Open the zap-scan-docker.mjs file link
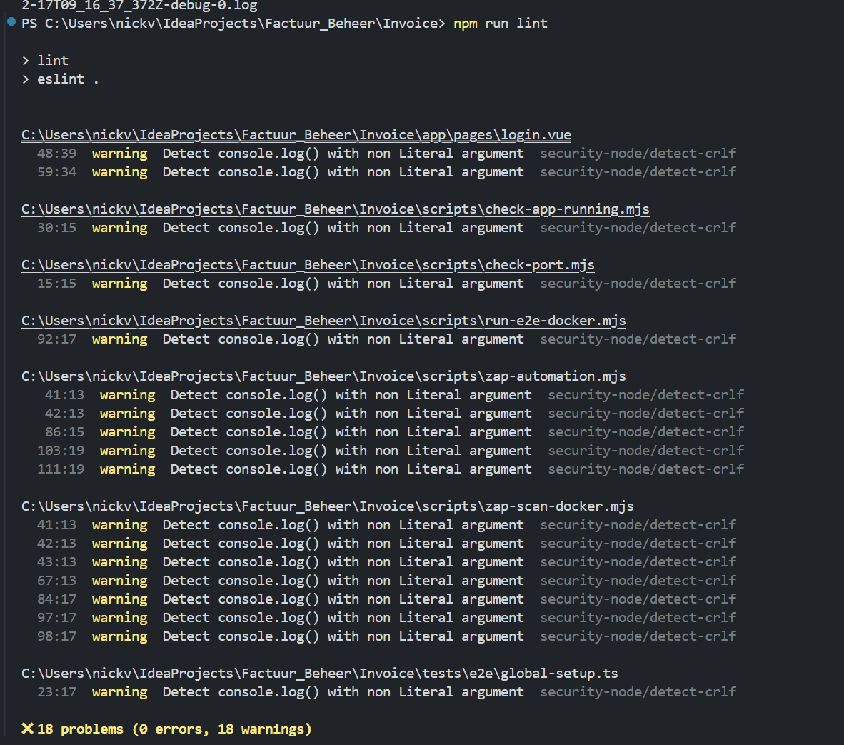 tap(326, 506)
